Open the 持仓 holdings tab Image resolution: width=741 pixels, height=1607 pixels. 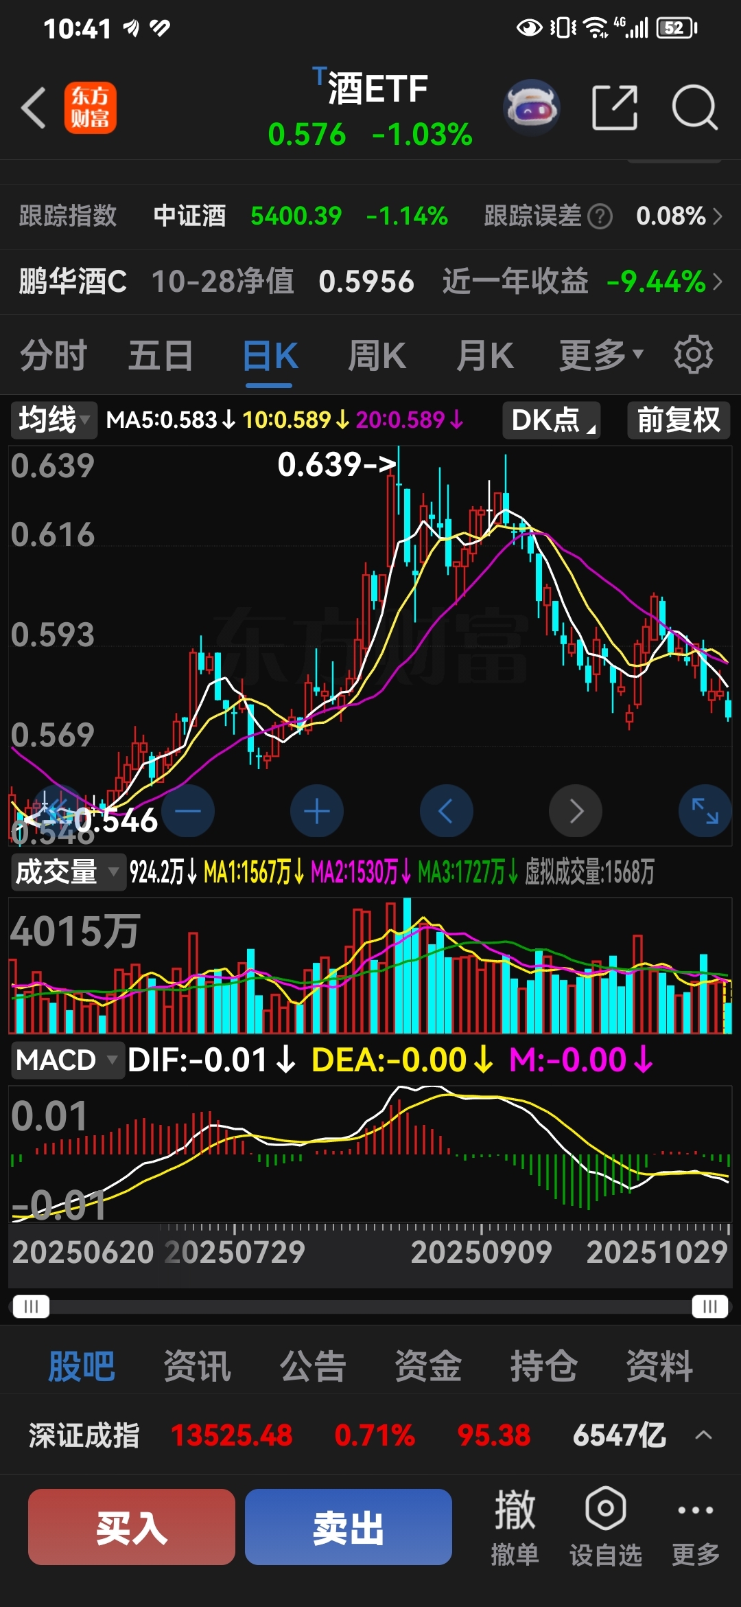543,1366
